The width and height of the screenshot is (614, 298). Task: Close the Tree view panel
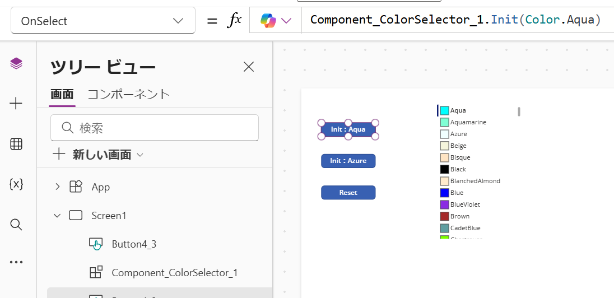point(249,67)
